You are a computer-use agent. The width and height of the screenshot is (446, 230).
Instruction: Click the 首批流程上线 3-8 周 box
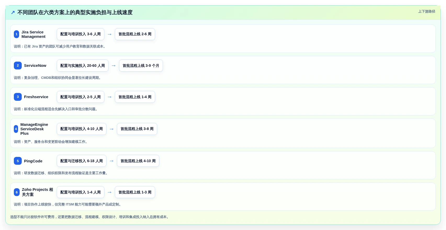click(137, 129)
